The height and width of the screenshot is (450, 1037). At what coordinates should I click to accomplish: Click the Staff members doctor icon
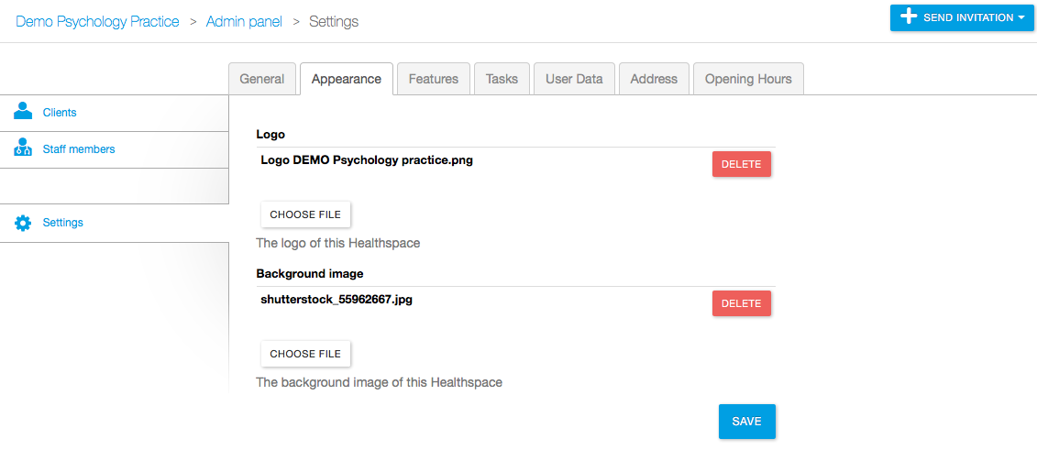(23, 148)
